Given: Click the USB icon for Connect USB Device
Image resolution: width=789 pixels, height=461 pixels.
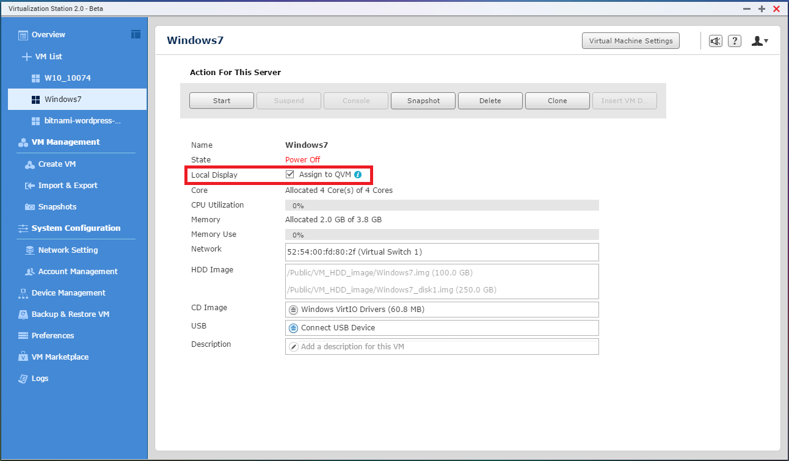Looking at the screenshot, I should click(293, 328).
